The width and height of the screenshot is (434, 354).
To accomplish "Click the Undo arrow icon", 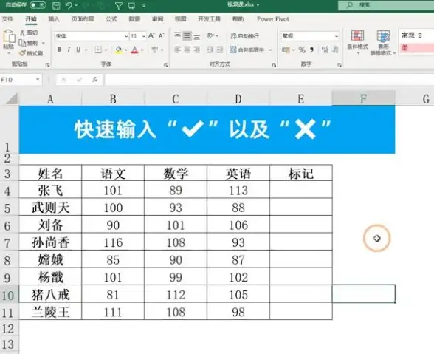I will tap(69, 5).
